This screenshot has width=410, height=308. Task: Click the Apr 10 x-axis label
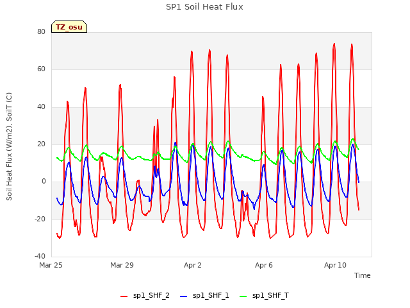(335, 265)
